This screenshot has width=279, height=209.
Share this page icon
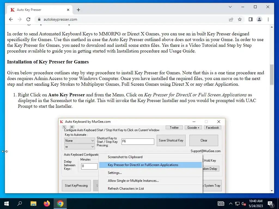coord(231,19)
